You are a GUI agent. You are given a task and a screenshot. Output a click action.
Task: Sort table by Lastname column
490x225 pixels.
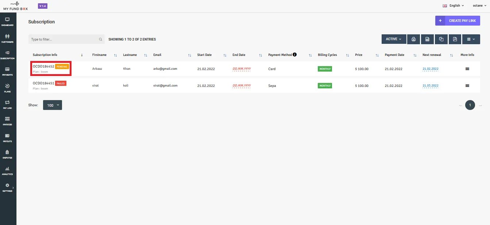click(x=135, y=55)
